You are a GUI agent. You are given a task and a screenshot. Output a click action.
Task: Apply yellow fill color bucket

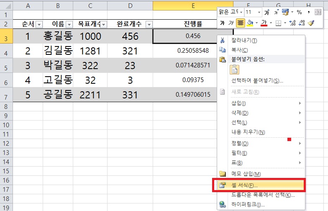click(x=250, y=23)
